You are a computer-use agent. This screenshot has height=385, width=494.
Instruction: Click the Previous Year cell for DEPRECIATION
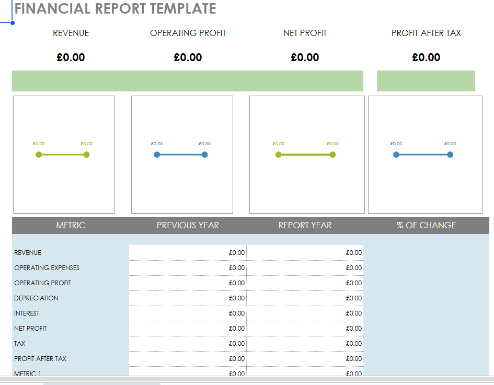pyautogui.click(x=188, y=298)
